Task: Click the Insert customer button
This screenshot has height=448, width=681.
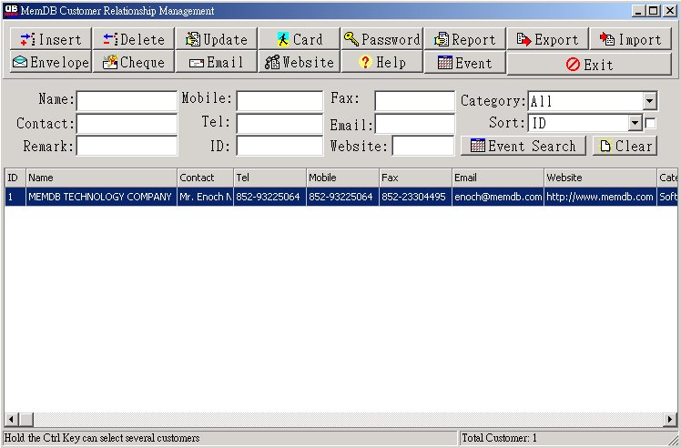Action: [51, 39]
